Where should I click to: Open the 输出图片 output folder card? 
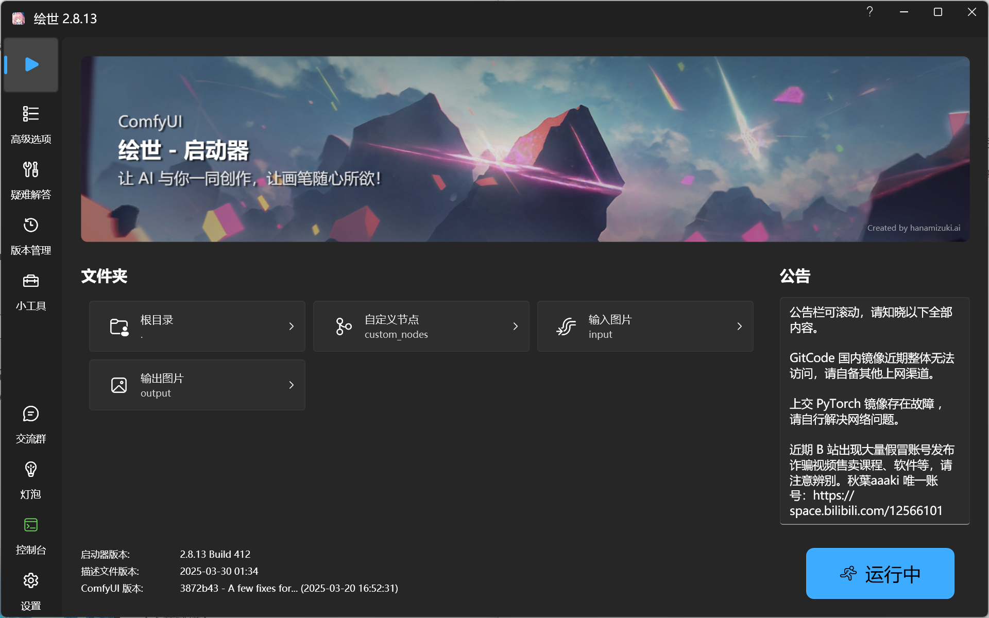[197, 385]
